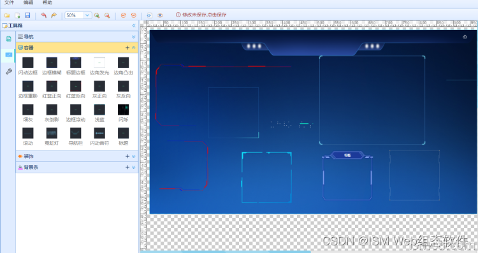The height and width of the screenshot is (253, 478).
Task: Select the wrench sidebar tab
Action: click(x=8, y=71)
